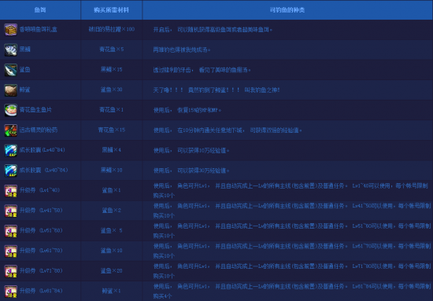Click the 香喷喷鱼饵礼盒 gift box icon
Screen dimensions: 433x301
[x=11, y=30]
